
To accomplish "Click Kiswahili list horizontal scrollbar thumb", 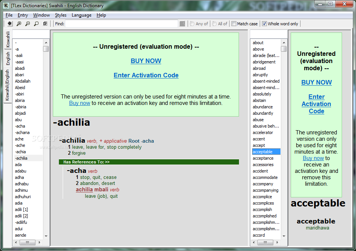I will coord(28,242).
